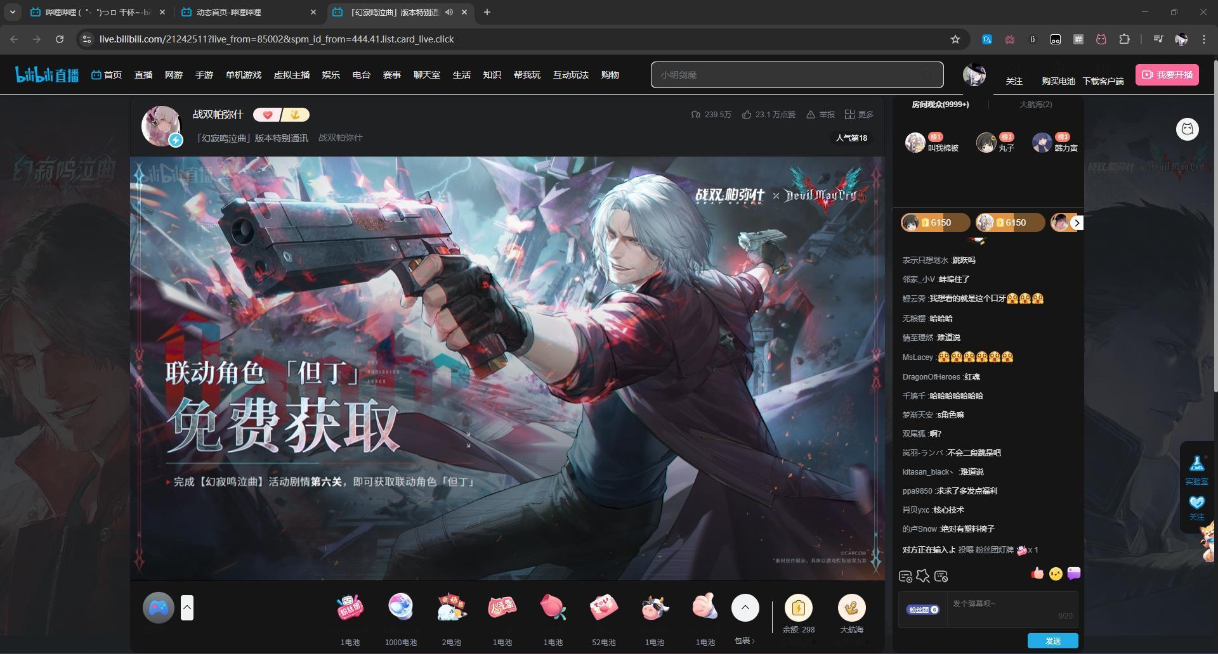Switch to the 动态首页-哔哩哔哩 browser tab
The width and height of the screenshot is (1218, 654).
coord(249,12)
